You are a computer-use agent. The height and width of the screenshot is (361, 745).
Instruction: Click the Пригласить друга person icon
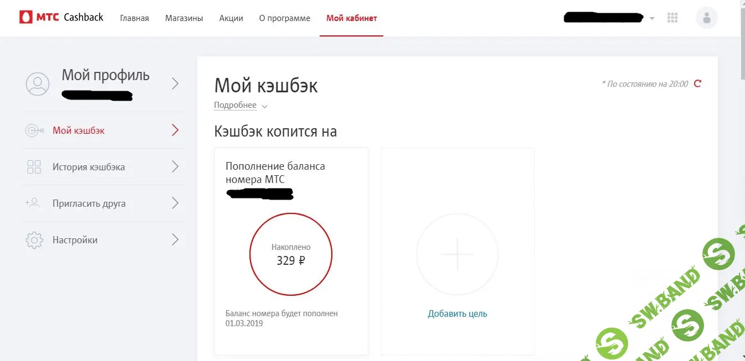pyautogui.click(x=33, y=203)
